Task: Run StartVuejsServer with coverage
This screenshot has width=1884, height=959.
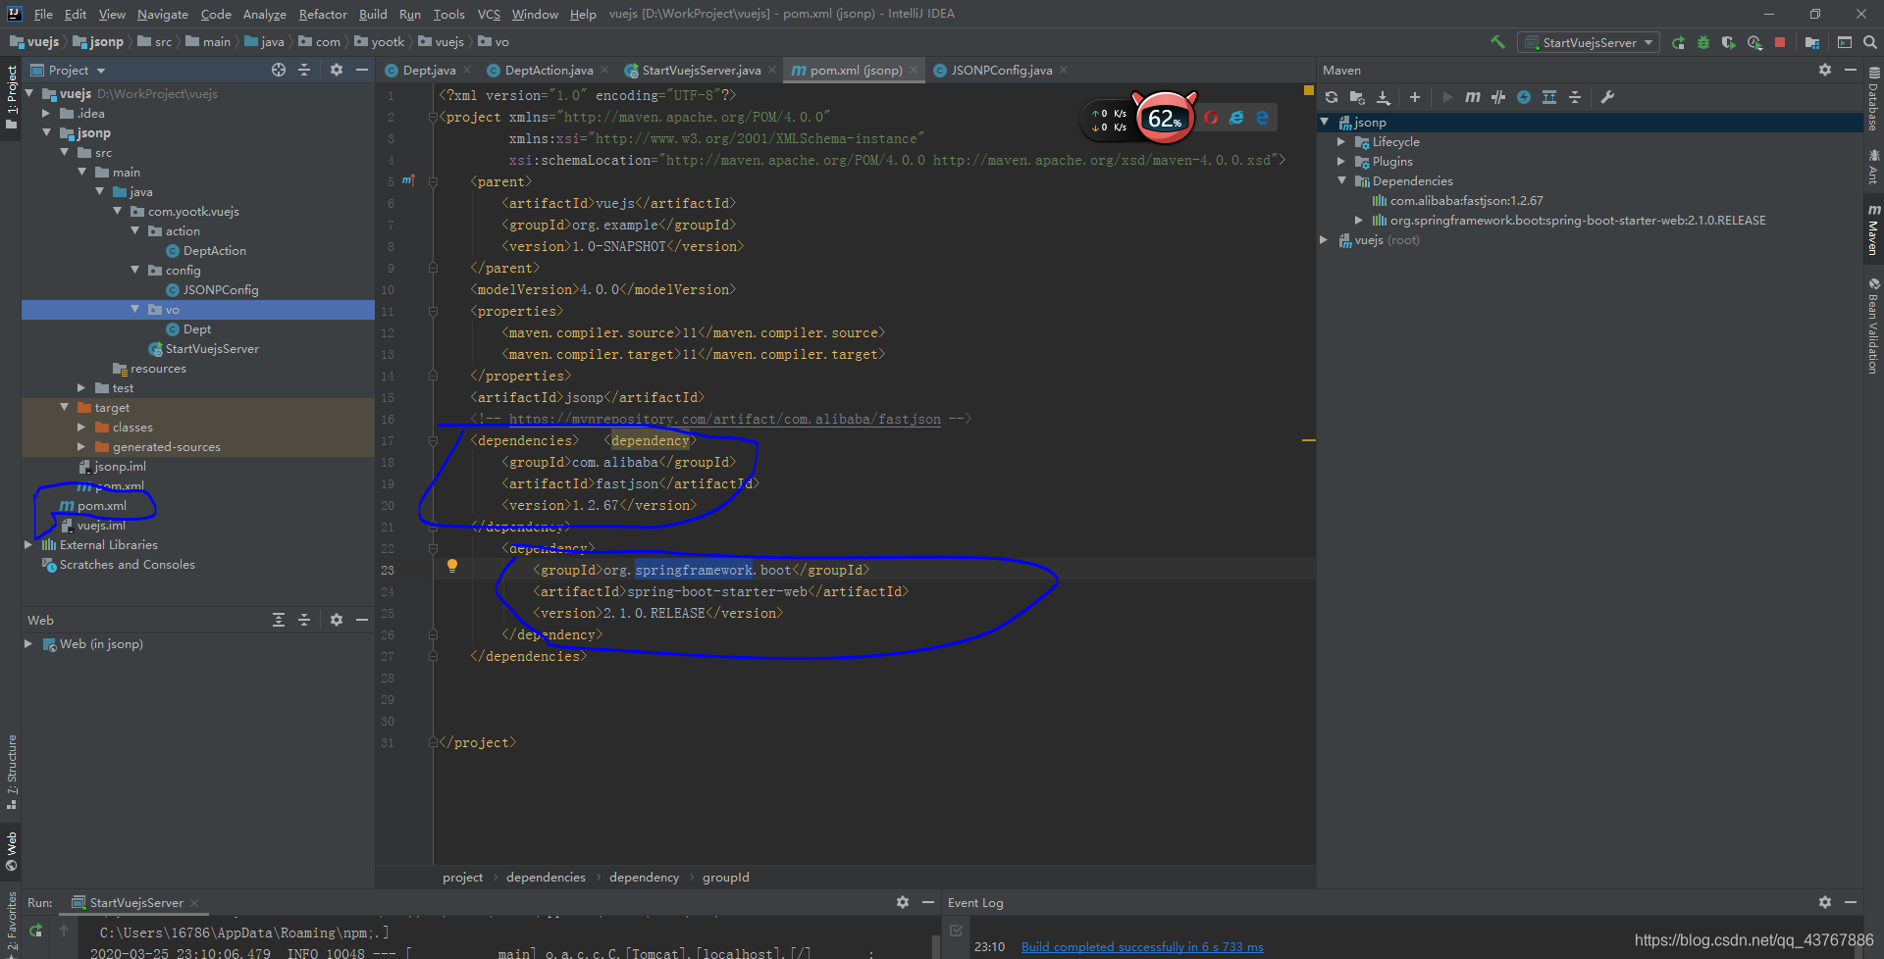Action: [x=1729, y=42]
